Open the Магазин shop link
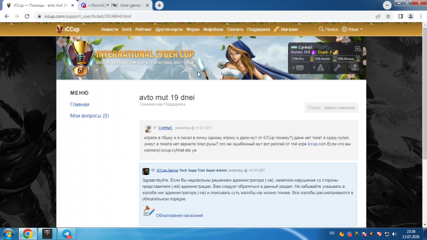Viewport: 427px width, 240px height. 286,29
